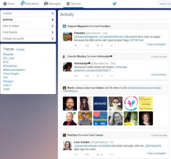Screen dimensions: 171x159
Task: View conversation on Lisa Campo tweet
Action: (x=156, y=153)
